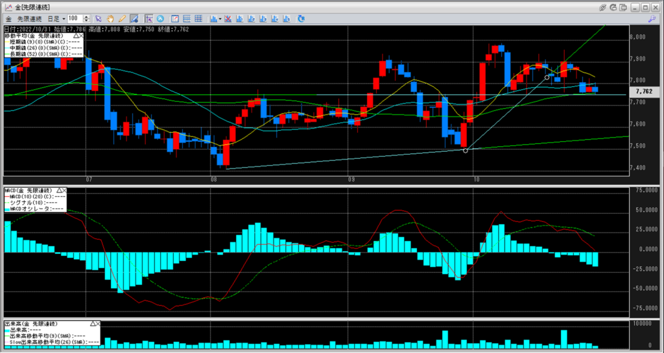Click the 長期線(52)(0)(SMA)(C) legend text
This screenshot has width=664, height=353.
45,54
